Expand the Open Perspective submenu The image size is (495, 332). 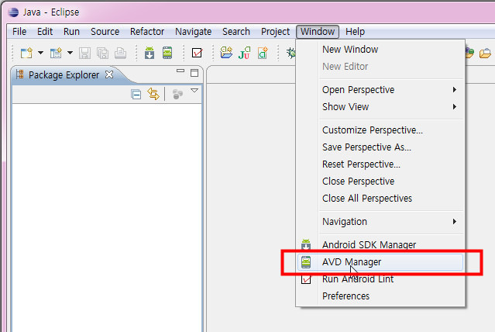380,90
